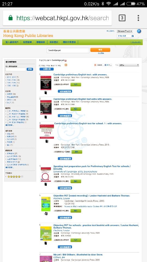Click the sound recording icon under Objective PET

(x=46, y=213)
